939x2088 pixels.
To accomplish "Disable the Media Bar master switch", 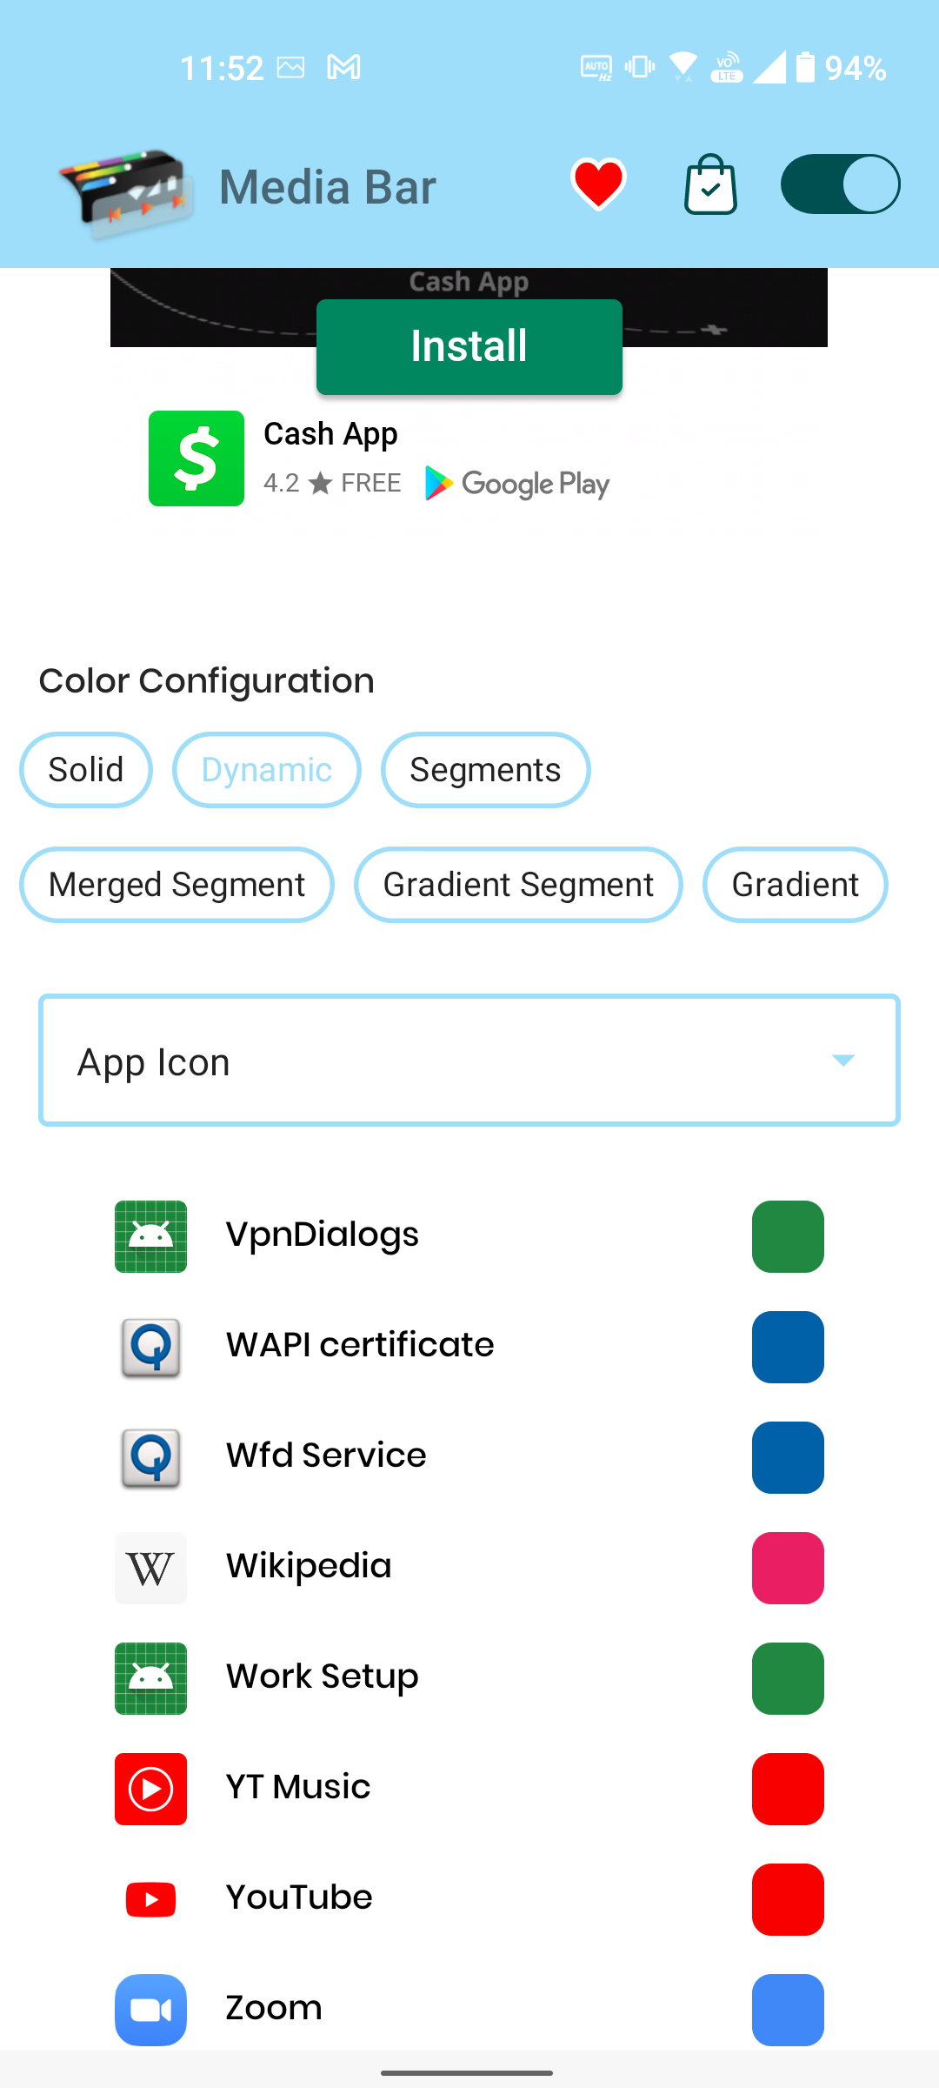I will point(838,184).
